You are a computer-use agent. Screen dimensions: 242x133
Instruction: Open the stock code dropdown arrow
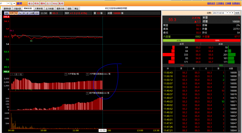[8, 3]
